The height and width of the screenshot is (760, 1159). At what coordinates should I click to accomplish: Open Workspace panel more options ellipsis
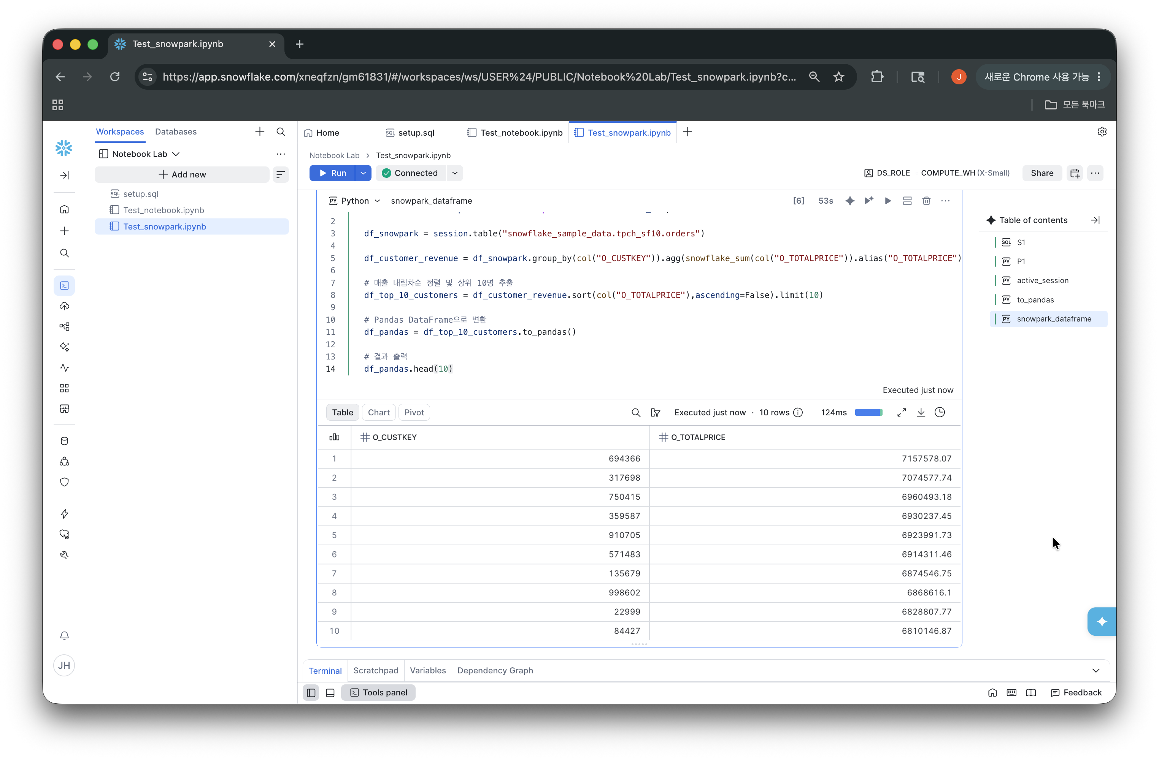[x=281, y=154]
